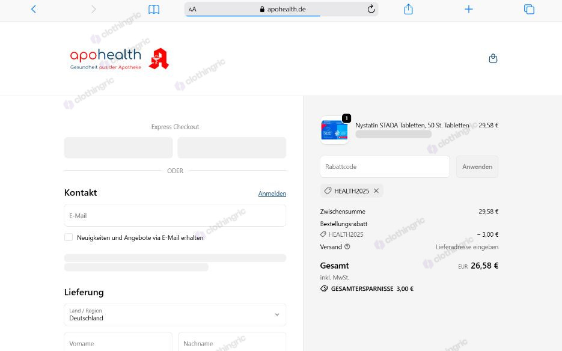Click the Nystatin STADA Tabletten product name

(412, 125)
